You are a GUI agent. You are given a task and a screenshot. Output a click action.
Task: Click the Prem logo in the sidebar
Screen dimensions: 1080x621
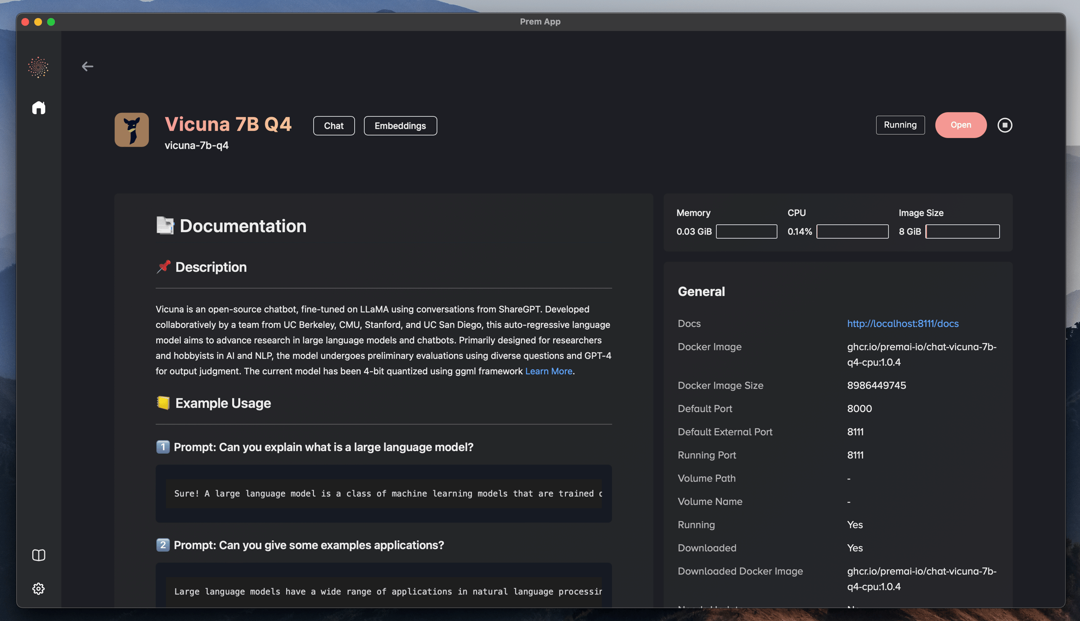click(38, 67)
